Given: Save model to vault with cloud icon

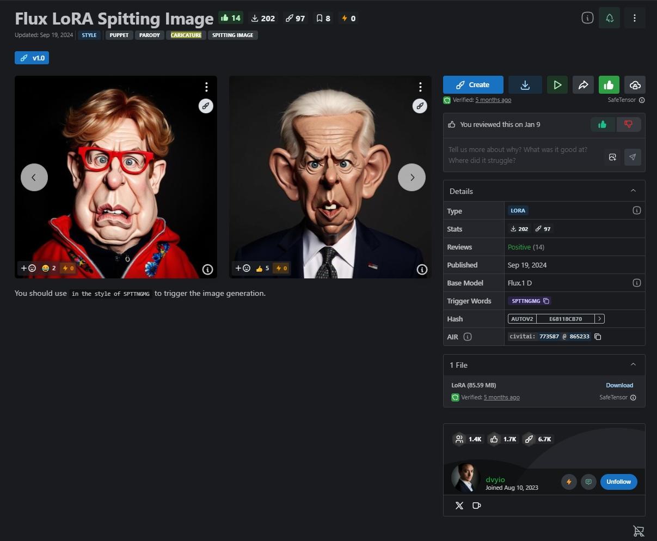Looking at the screenshot, I should point(635,84).
